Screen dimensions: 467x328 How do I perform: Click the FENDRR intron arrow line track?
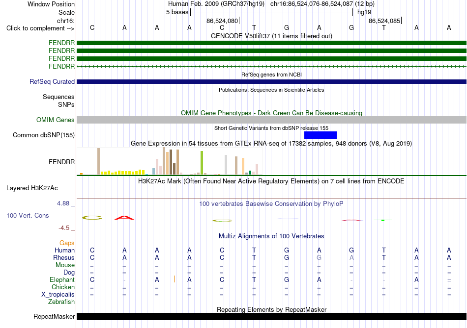(x=272, y=67)
